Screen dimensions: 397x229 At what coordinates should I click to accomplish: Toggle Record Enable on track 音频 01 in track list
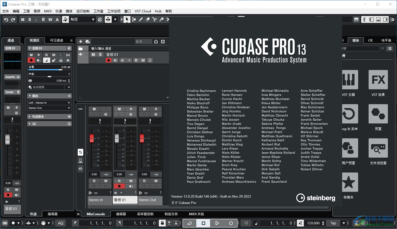click(109, 60)
